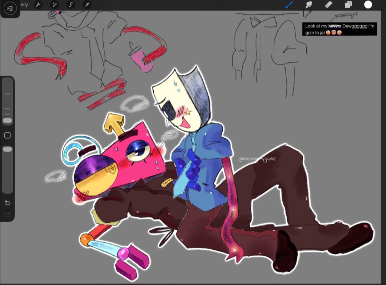Open the Selections tool

point(71,5)
